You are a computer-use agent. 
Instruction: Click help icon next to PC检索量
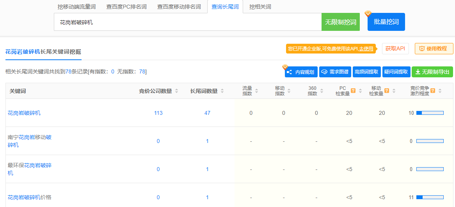click(353, 91)
